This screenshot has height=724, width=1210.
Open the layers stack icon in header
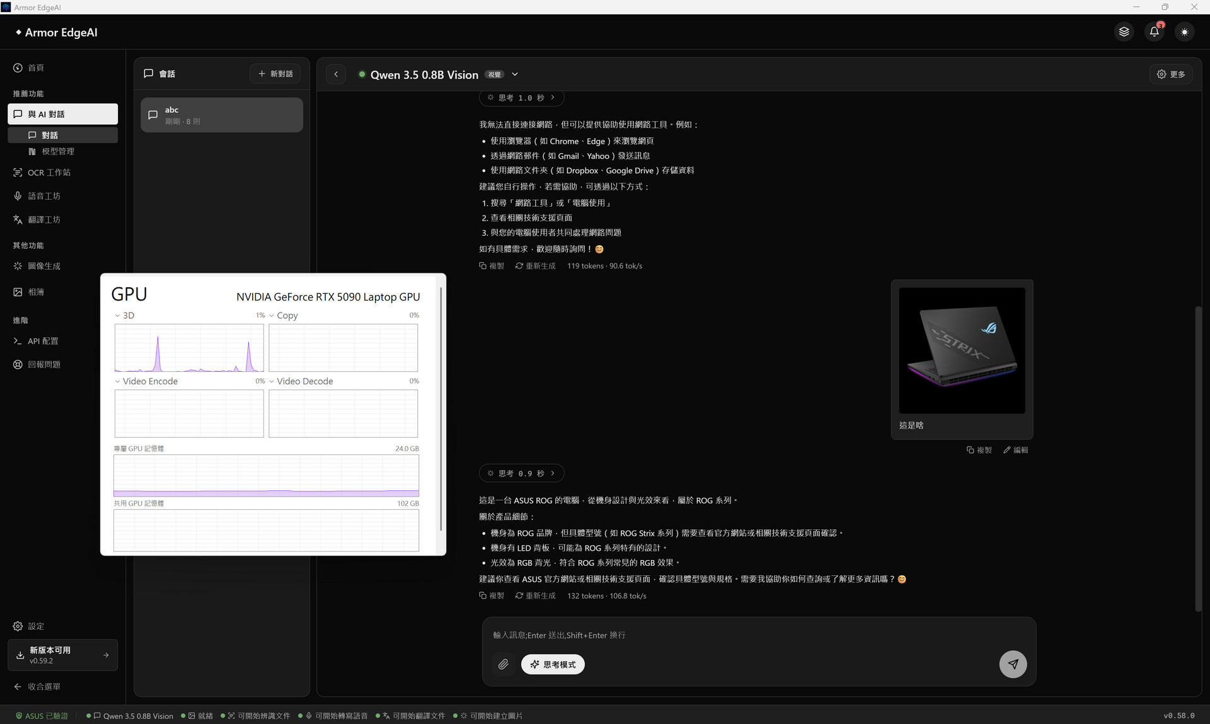[x=1124, y=32]
